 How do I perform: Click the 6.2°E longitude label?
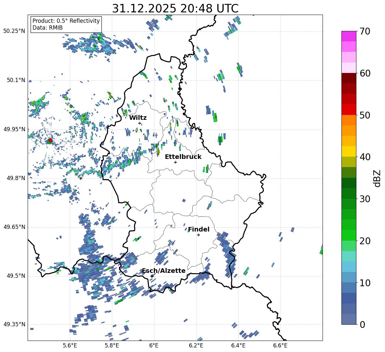(x=196, y=345)
